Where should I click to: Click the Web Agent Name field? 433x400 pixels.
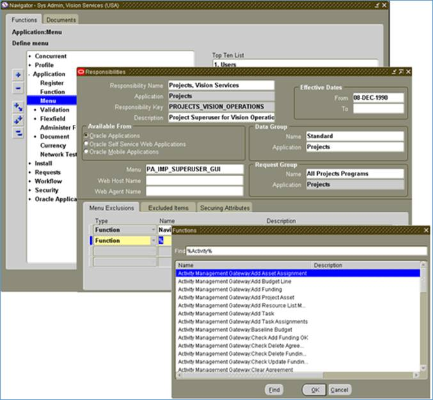(194, 191)
